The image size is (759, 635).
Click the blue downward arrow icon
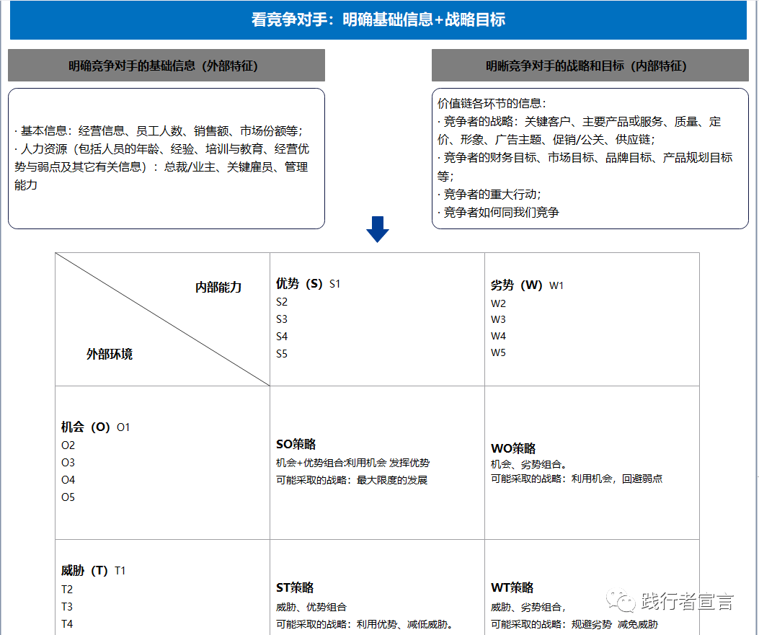[x=378, y=229]
